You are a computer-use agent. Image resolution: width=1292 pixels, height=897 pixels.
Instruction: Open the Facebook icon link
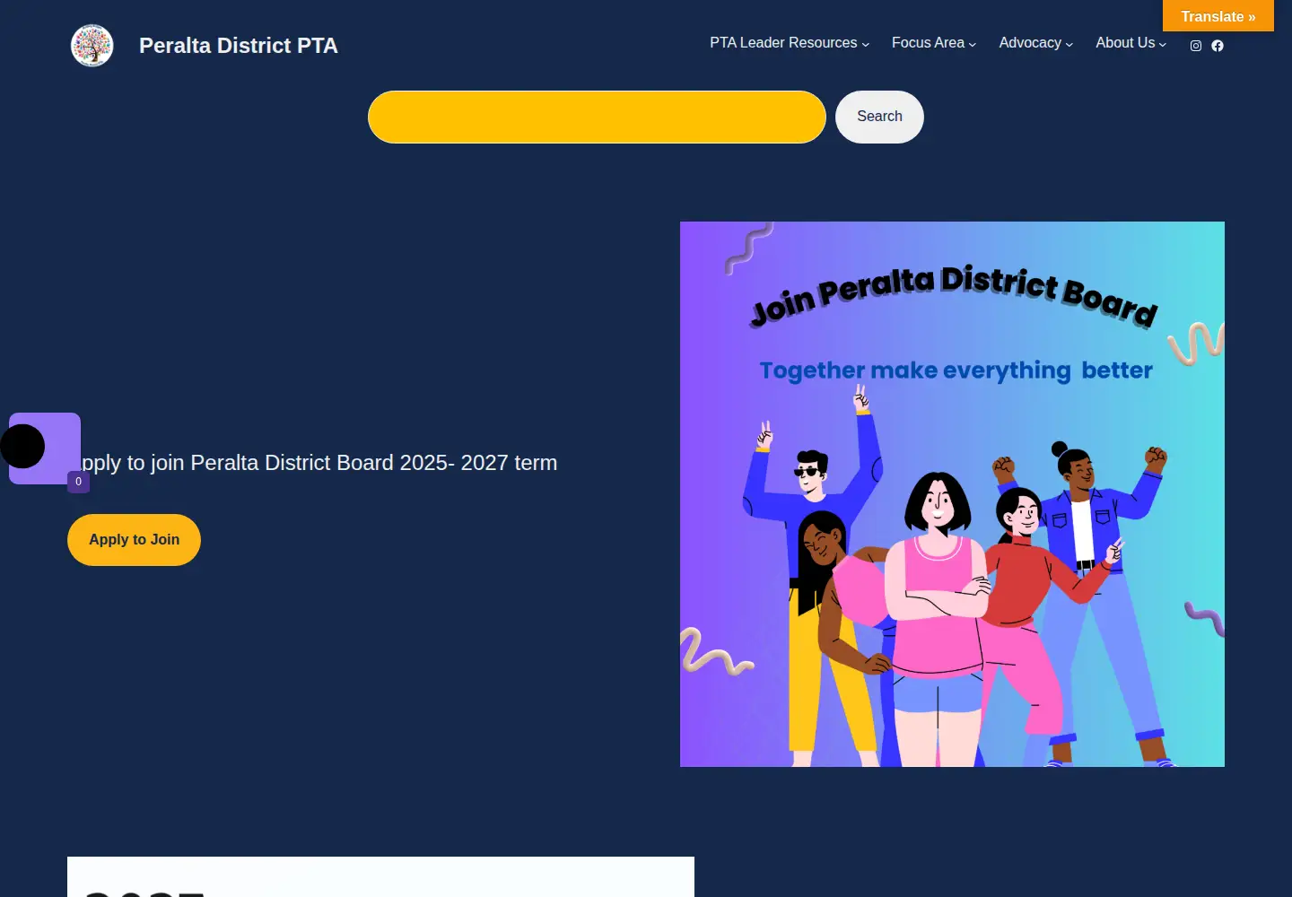(x=1218, y=46)
